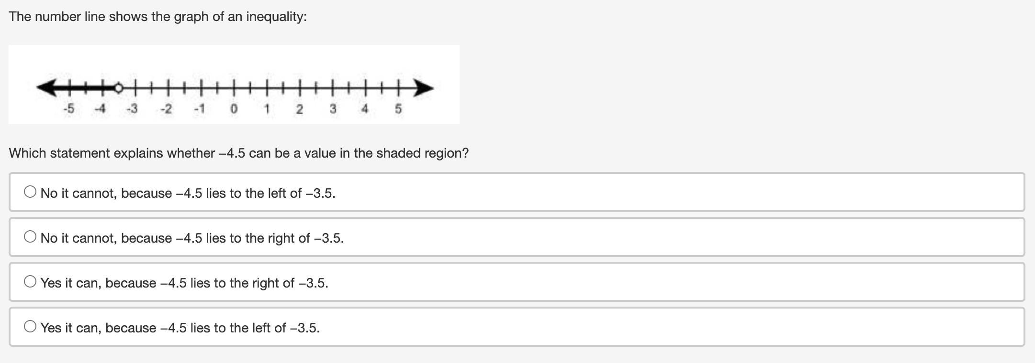Select radio button for 'No, left of –3.5'

click(x=30, y=192)
